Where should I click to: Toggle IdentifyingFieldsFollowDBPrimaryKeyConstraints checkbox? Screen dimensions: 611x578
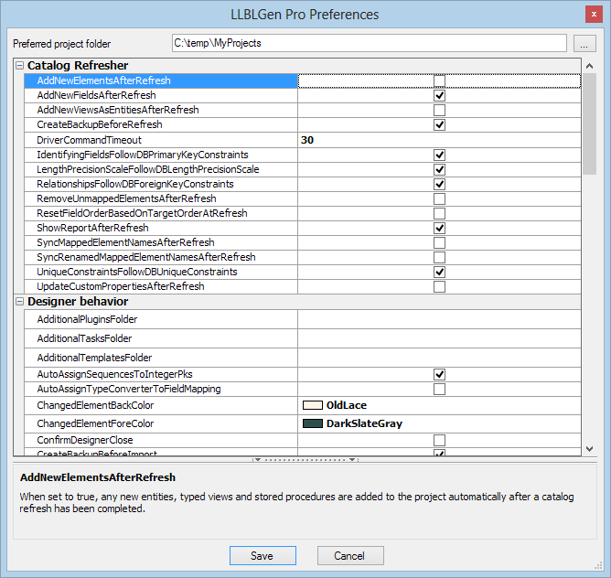point(439,155)
